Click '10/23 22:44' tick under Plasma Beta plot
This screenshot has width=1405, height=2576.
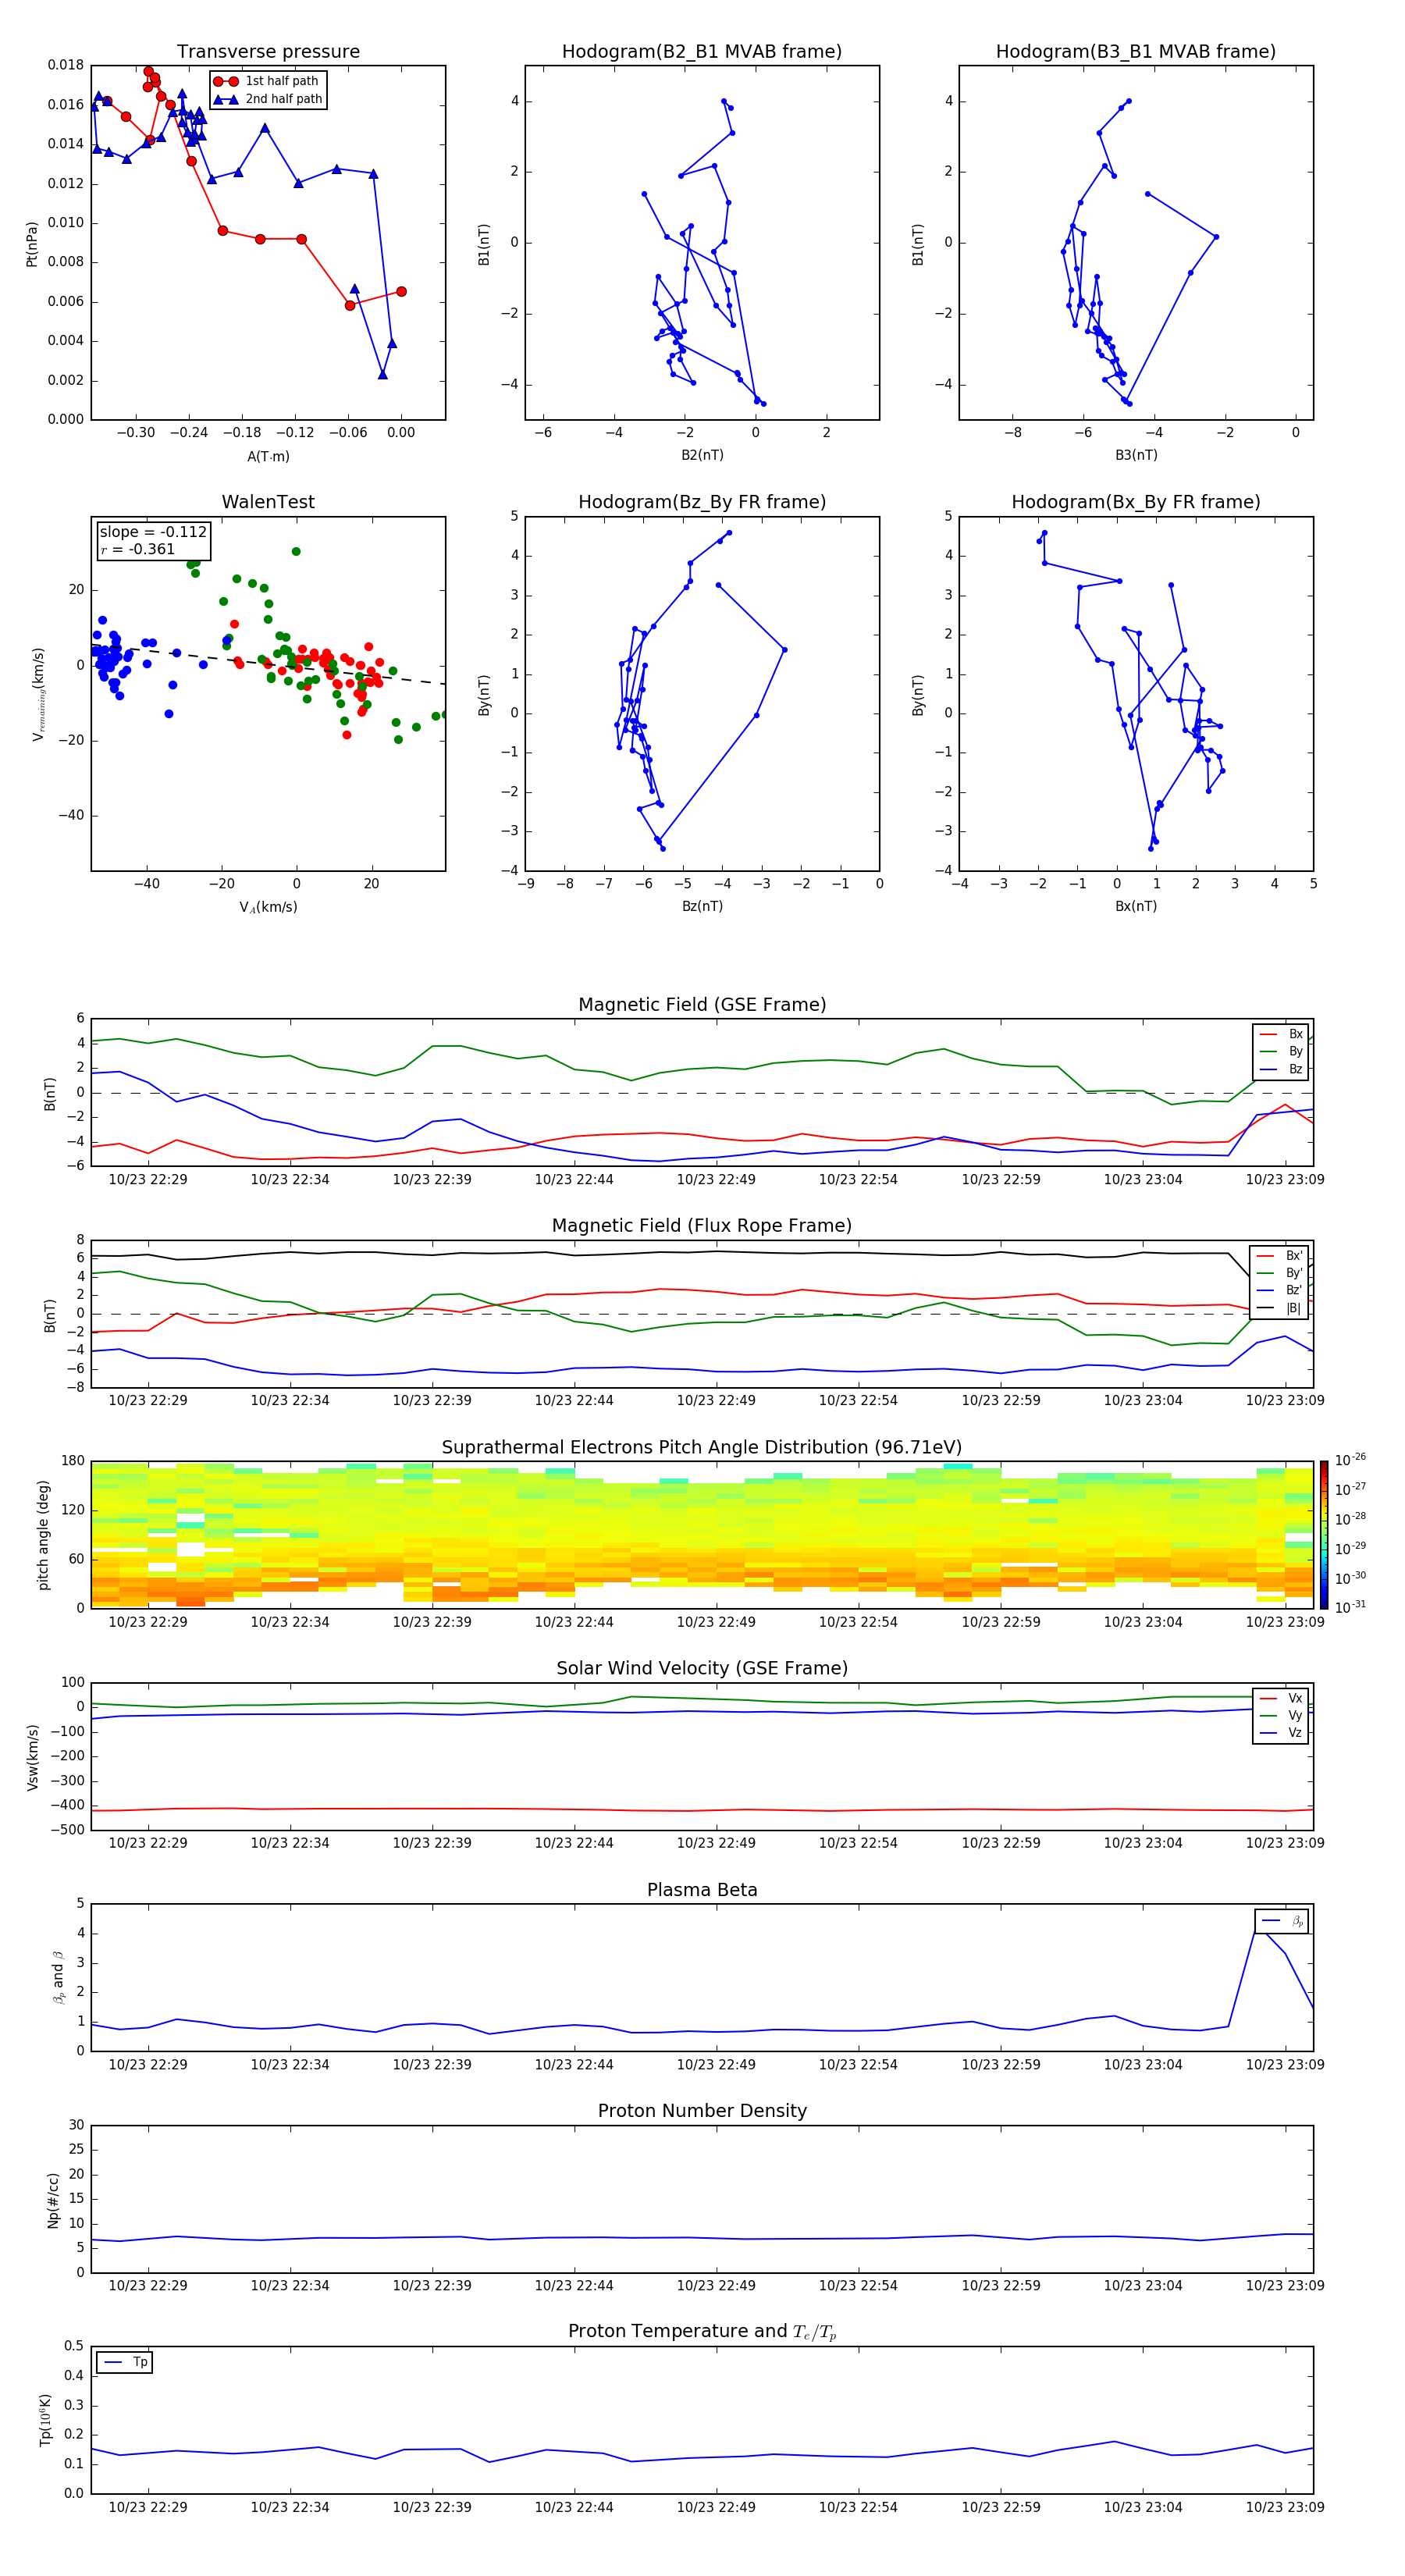click(x=574, y=2064)
